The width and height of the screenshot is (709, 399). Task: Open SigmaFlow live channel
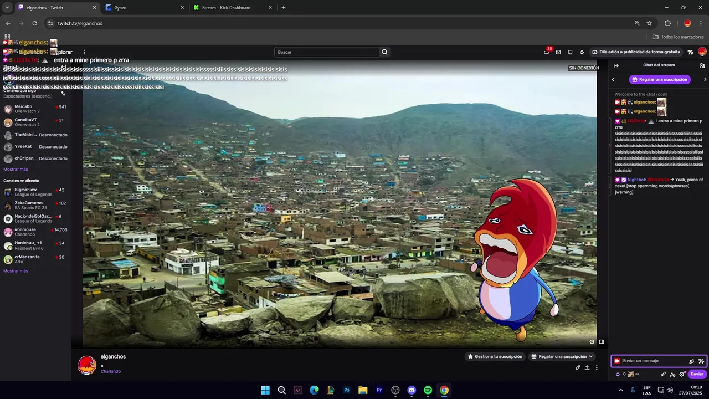(x=35, y=192)
